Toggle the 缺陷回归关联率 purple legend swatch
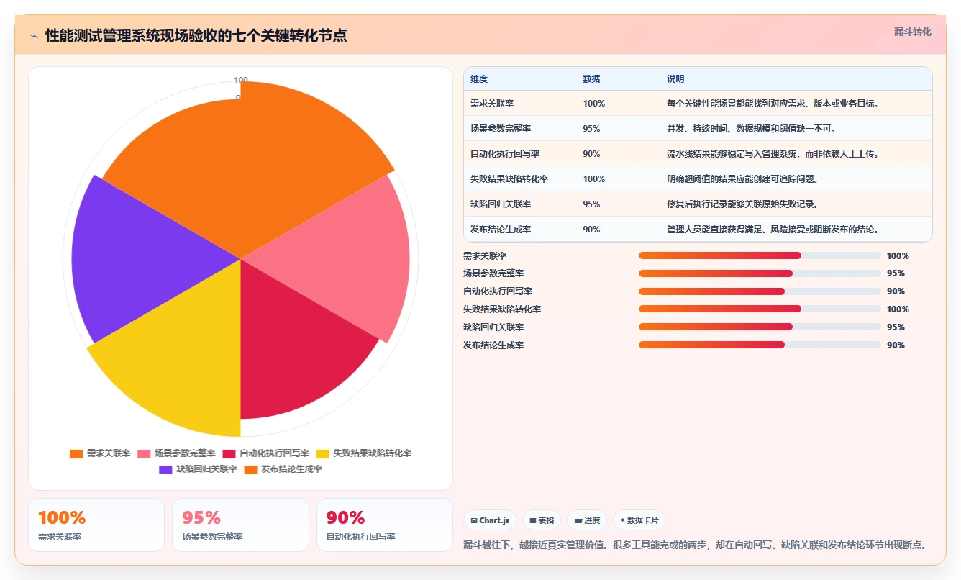The height and width of the screenshot is (580, 961). click(x=165, y=469)
